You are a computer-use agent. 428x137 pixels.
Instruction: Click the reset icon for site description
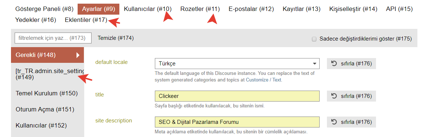[x=334, y=122]
